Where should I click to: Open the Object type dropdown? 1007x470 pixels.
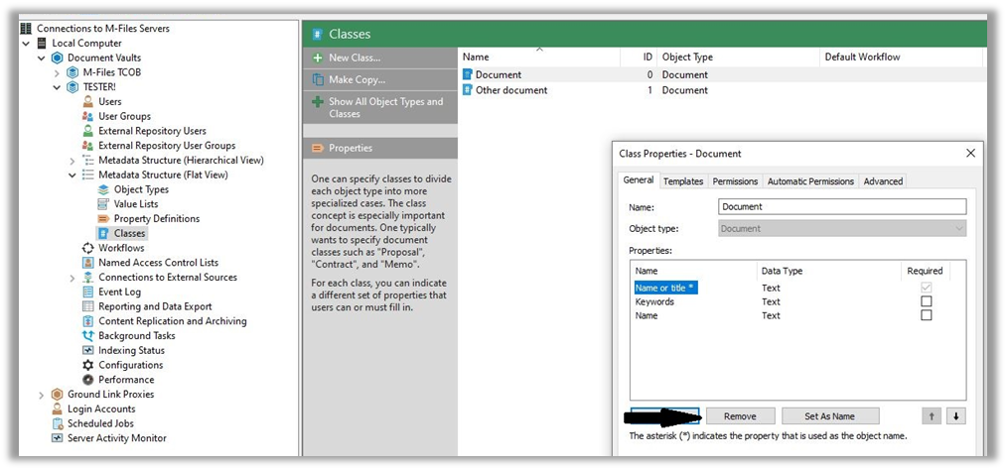[x=842, y=228]
